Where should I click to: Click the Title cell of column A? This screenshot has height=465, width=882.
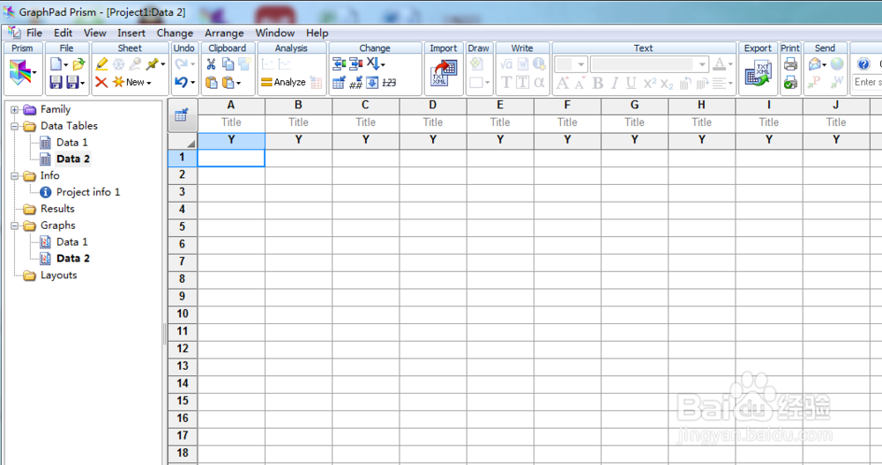pos(231,122)
